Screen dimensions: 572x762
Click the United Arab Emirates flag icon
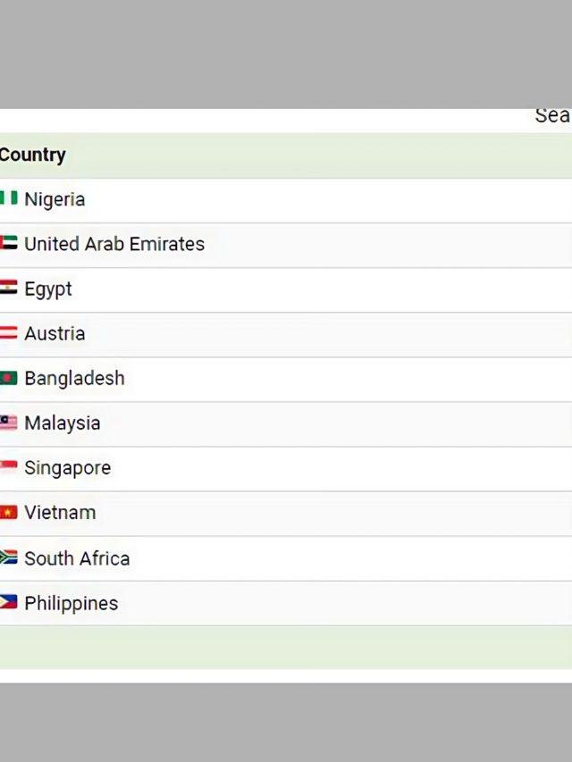click(9, 243)
